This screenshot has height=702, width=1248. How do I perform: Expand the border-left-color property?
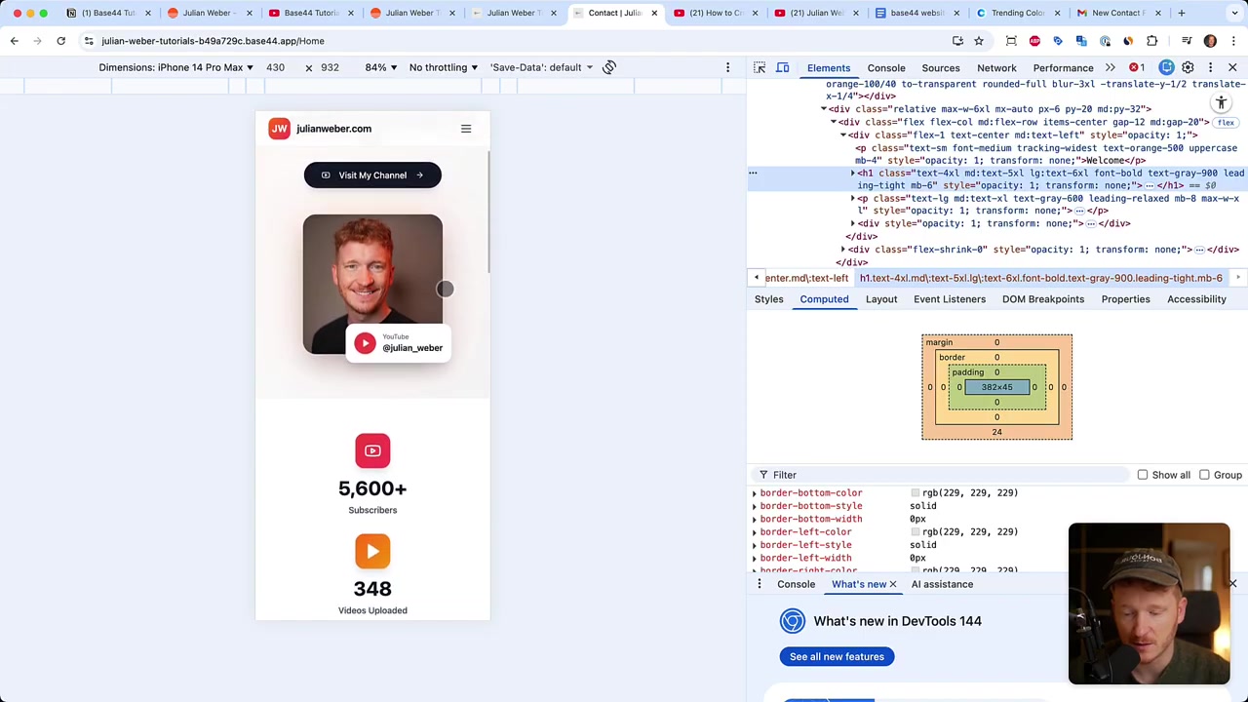tap(755, 532)
